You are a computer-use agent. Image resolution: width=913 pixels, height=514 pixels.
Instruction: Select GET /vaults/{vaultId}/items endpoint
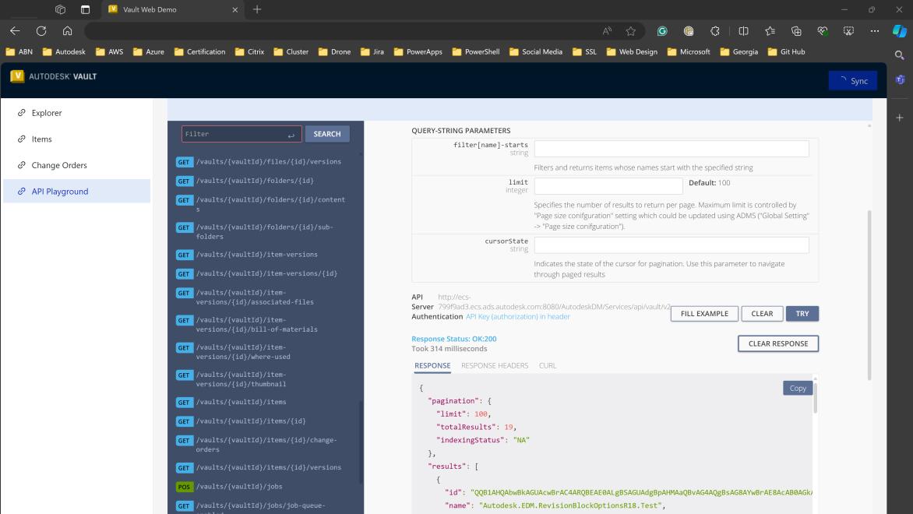pos(264,402)
